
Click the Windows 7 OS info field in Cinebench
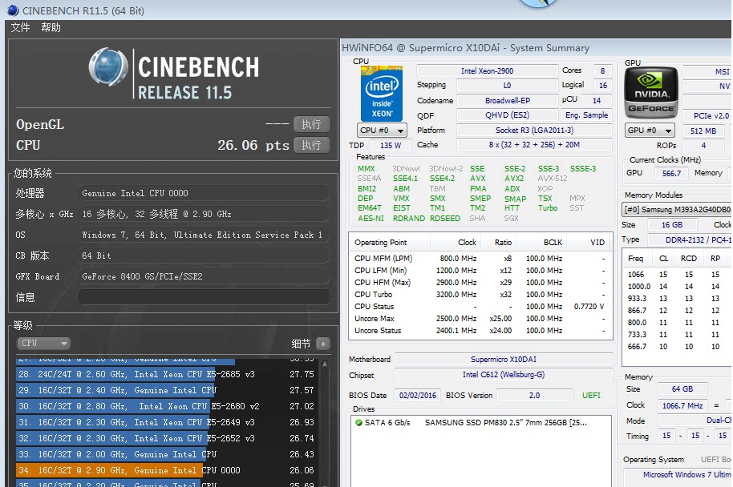click(204, 235)
